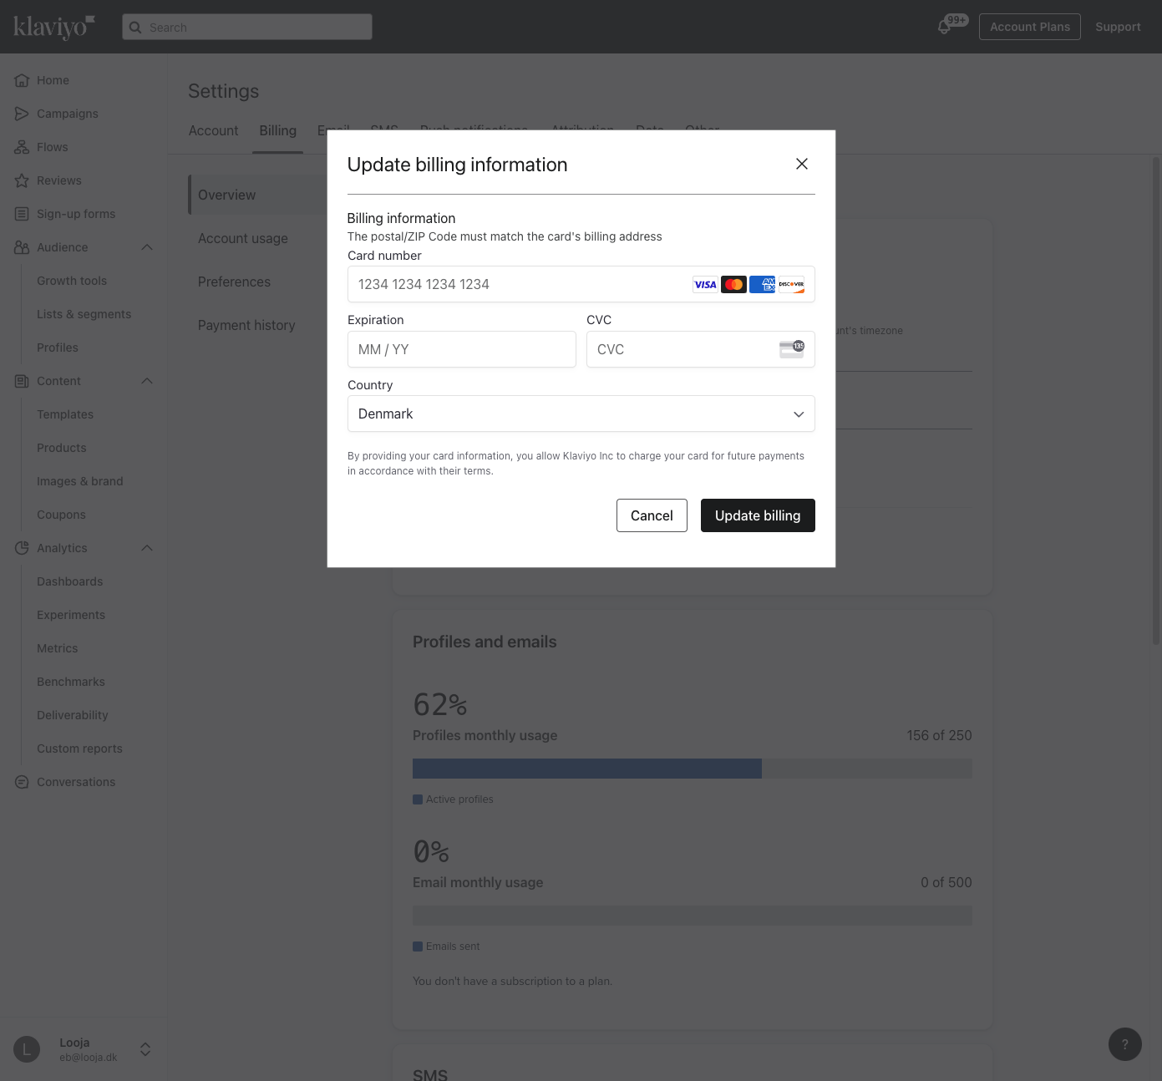Click the Content icon in sidebar
1162x1081 pixels.
[22, 381]
